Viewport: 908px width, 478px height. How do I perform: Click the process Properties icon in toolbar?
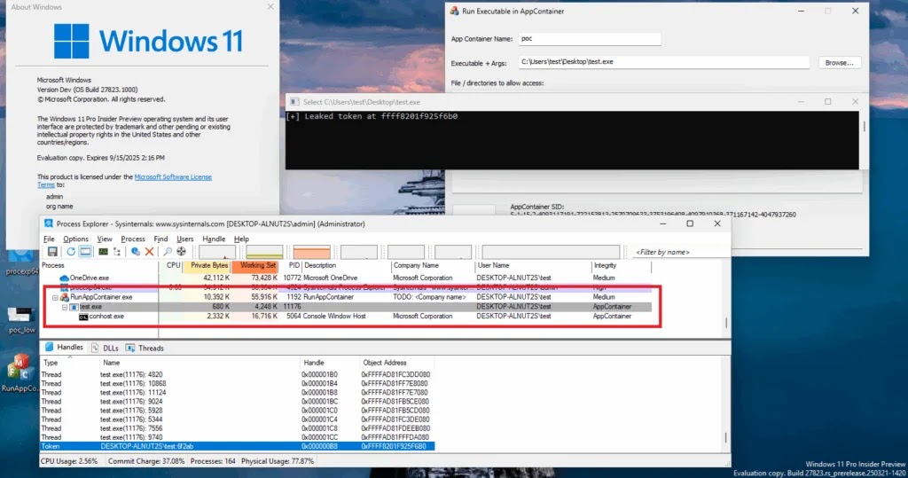[136, 252]
